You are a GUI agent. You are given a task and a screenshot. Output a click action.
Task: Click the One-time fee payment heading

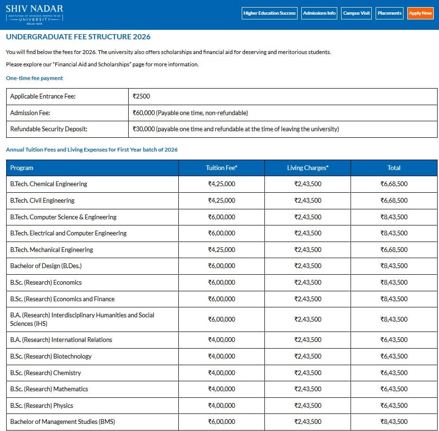tap(35, 78)
